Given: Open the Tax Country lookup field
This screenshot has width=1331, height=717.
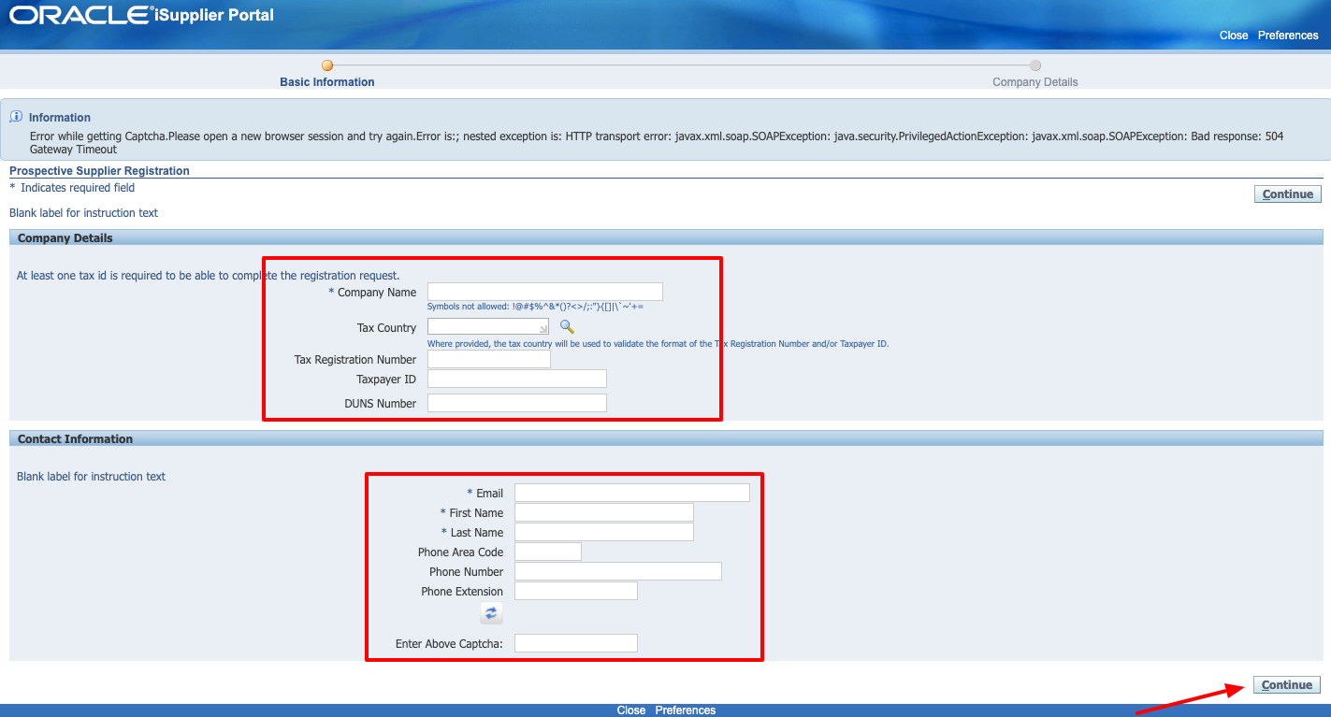Looking at the screenshot, I should [x=488, y=326].
